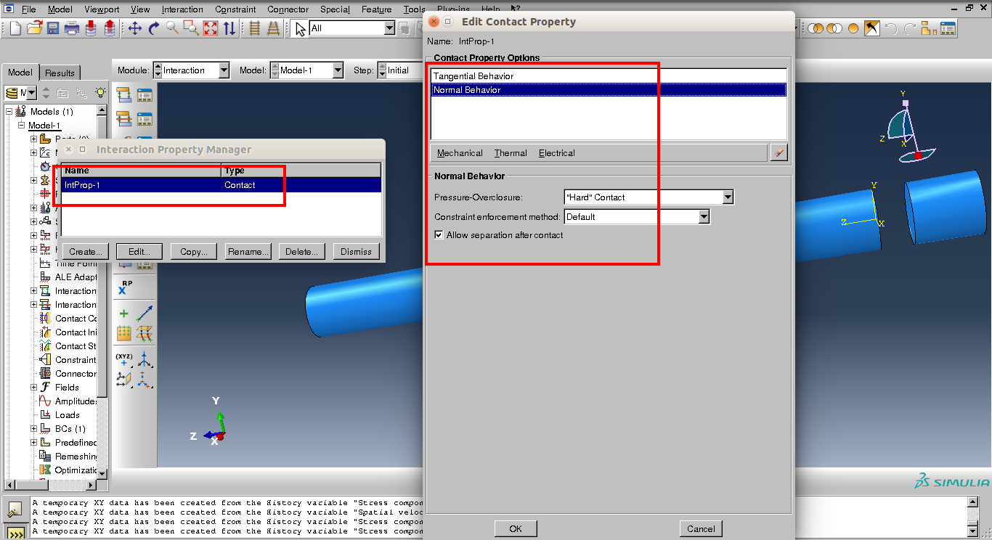992x540 pixels.
Task: Click Dismiss in Interaction Property Manager
Action: pyautogui.click(x=357, y=251)
